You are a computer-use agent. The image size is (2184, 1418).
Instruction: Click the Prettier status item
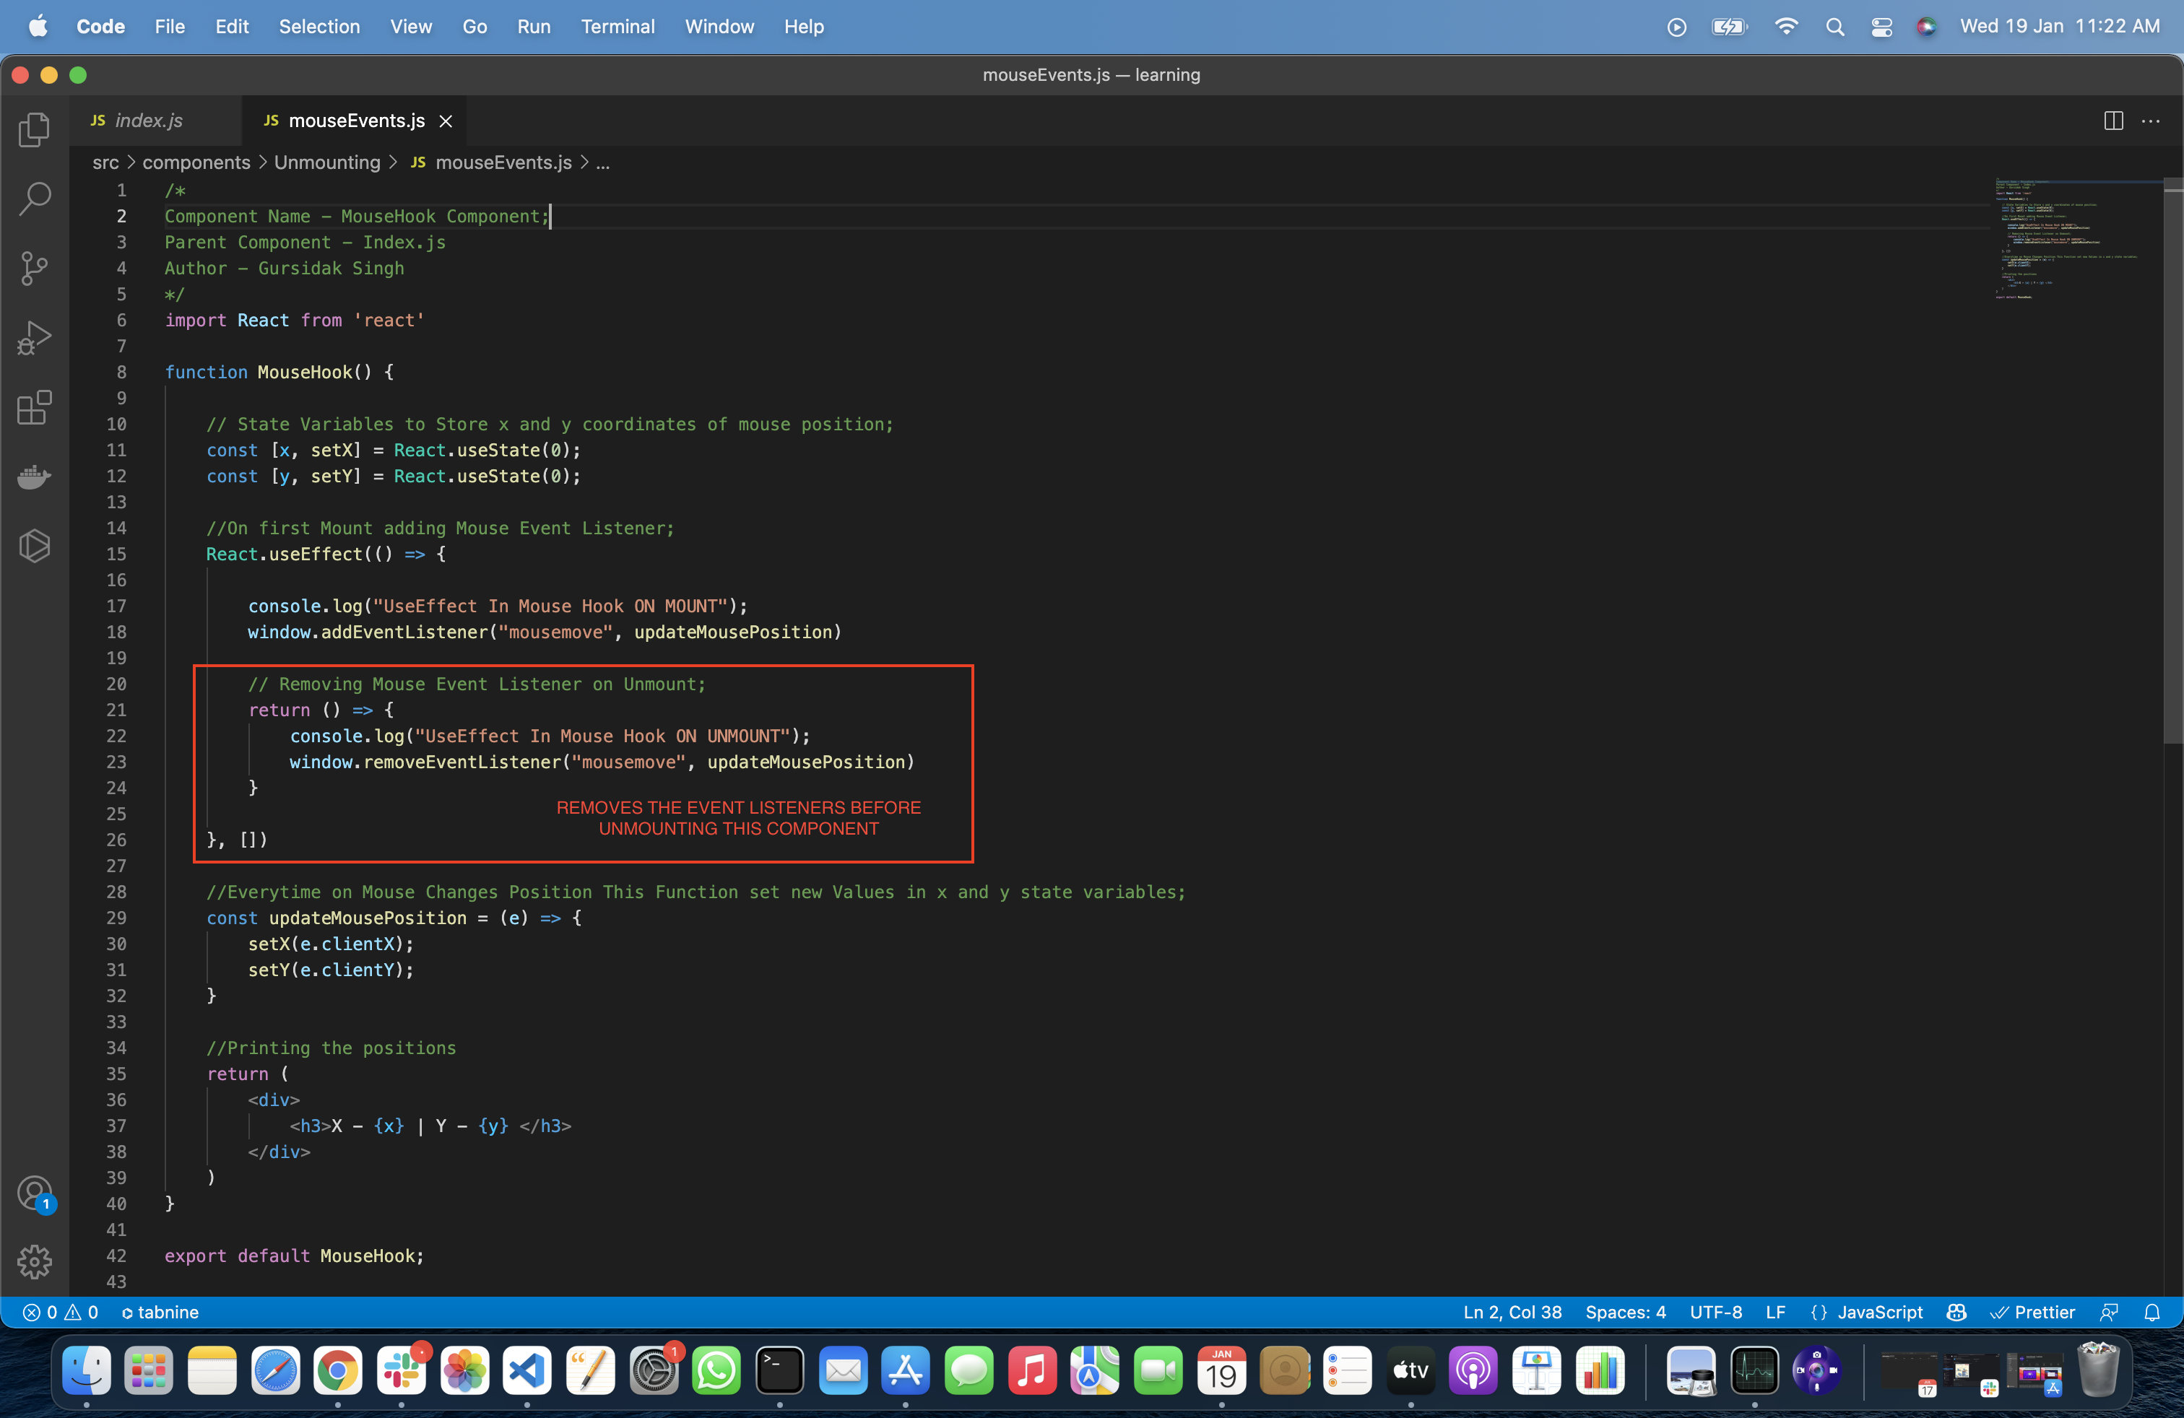tap(2032, 1313)
